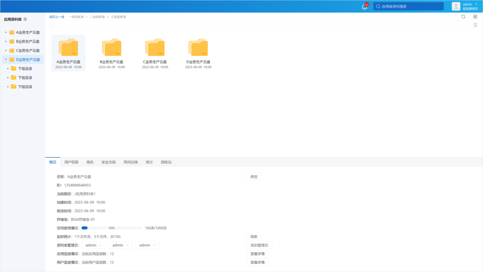Expand the C业务生产云盘 sidebar folder

point(5,50)
